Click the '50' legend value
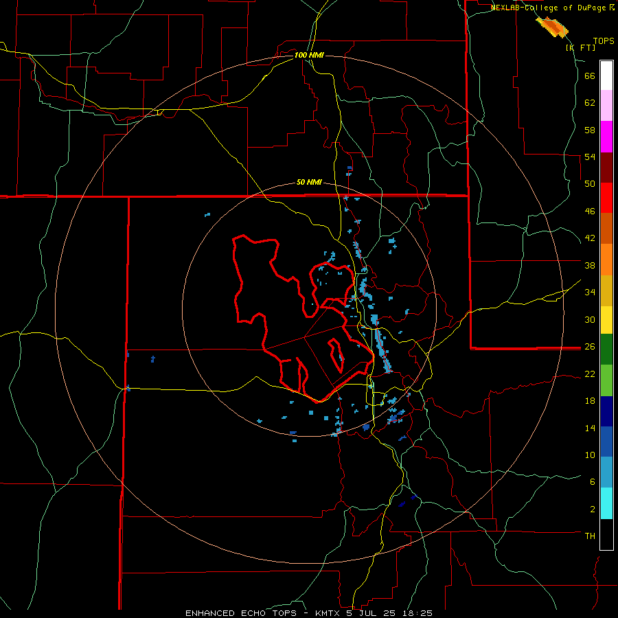Viewport: 618px width, 618px height. point(590,184)
